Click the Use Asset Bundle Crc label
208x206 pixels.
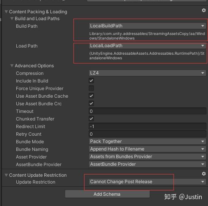39,104
